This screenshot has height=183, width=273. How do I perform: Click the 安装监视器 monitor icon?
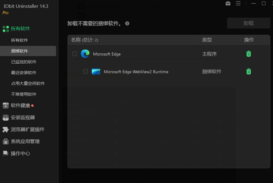pyautogui.click(x=6, y=118)
